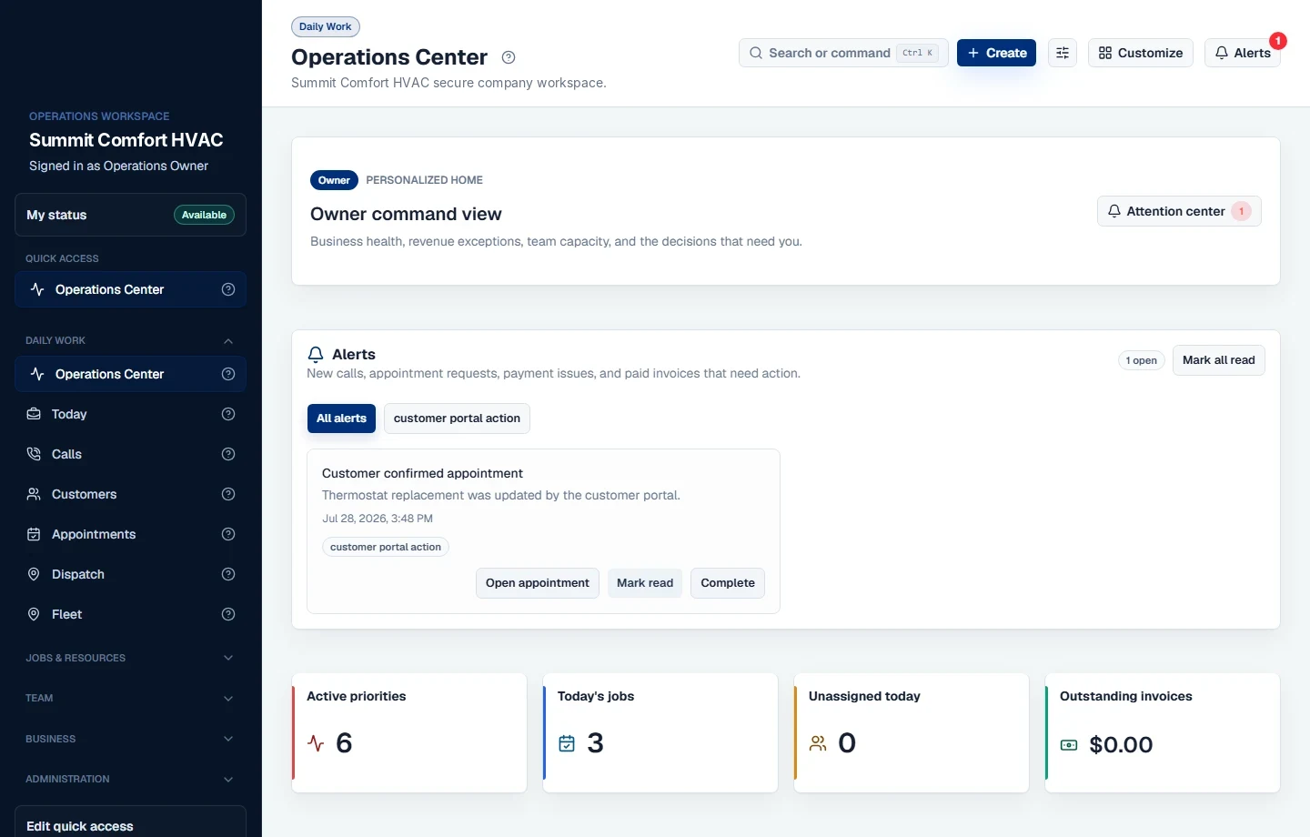Open the Attention center
1310x837 pixels.
pyautogui.click(x=1179, y=211)
